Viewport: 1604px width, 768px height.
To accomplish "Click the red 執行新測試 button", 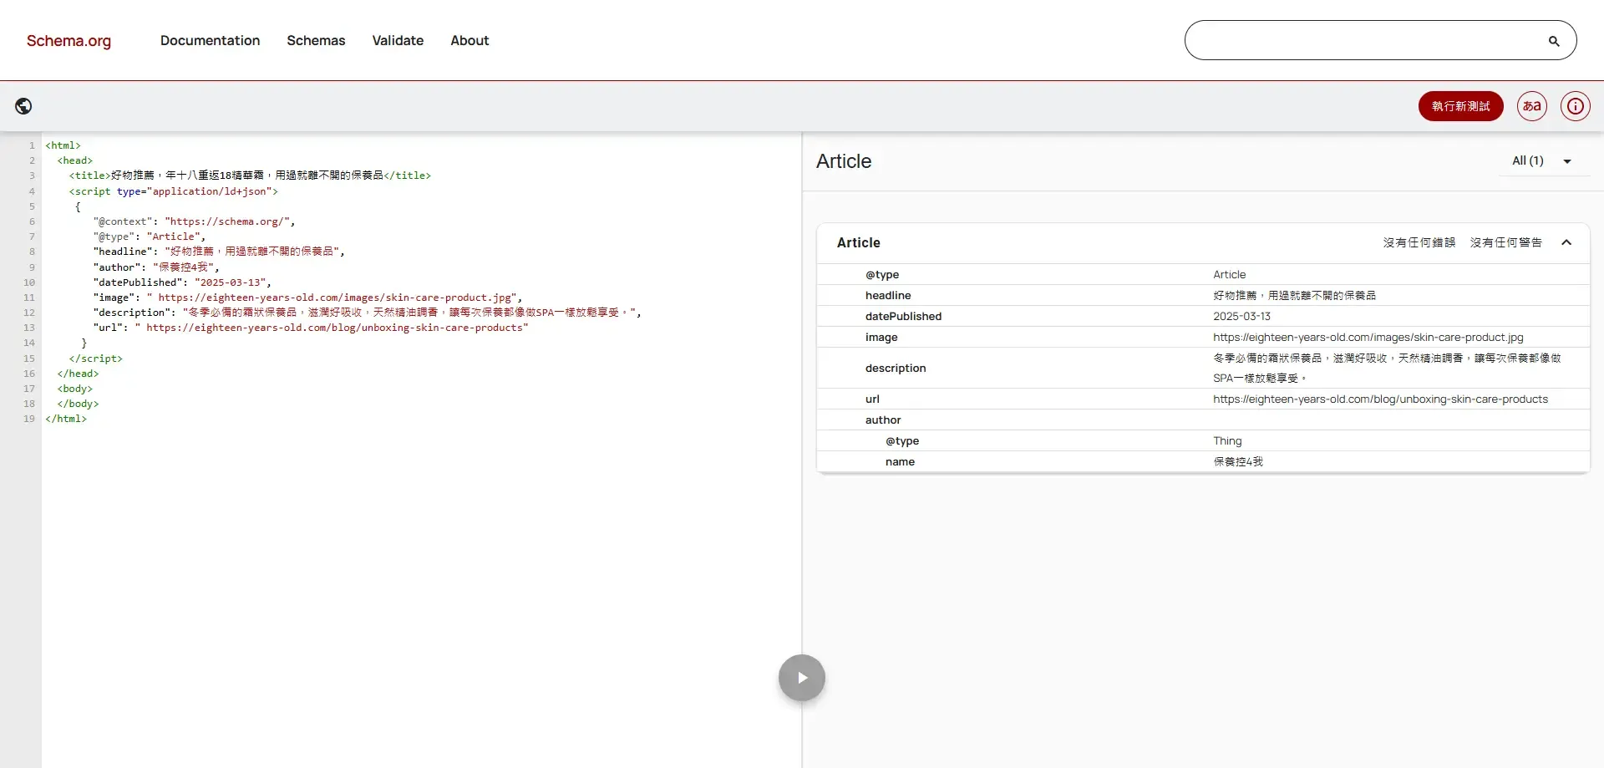I will (x=1459, y=106).
